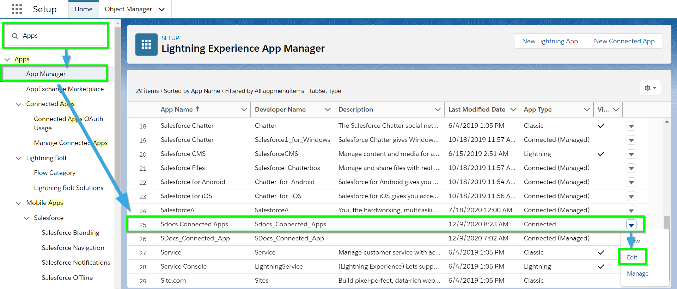Screen dimensions: 677x289
Task: Click the table scroll up arrow
Action: point(666,122)
